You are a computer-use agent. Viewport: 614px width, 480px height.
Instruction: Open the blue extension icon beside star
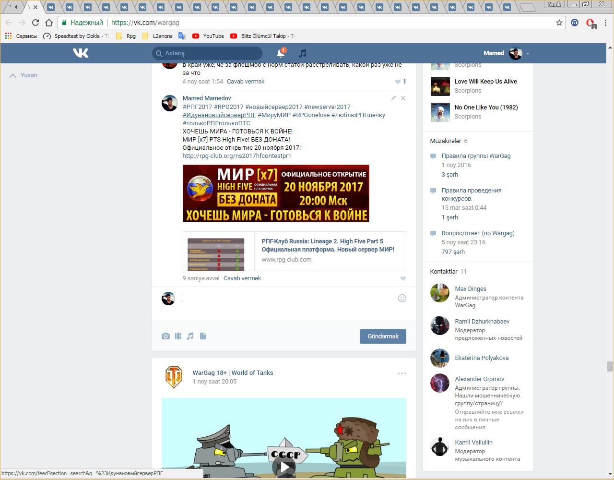(x=575, y=23)
